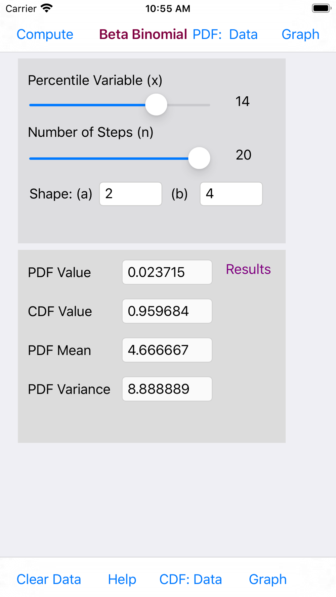The width and height of the screenshot is (336, 597).
Task: Click the Number of Steps slider thumb
Action: [199, 158]
